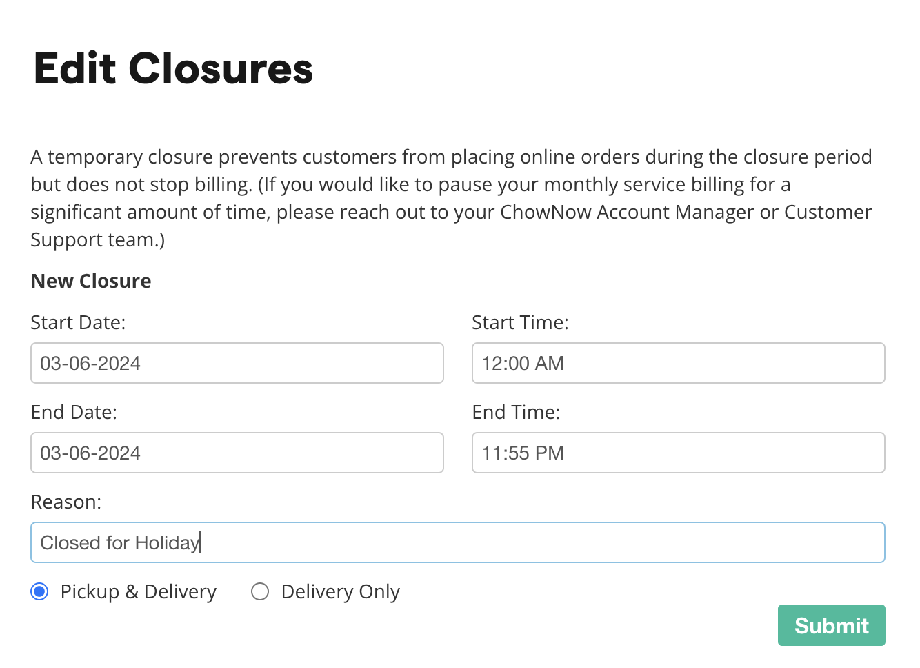The image size is (920, 668).
Task: Open the End Time field showing 11:55 PM
Action: tap(678, 453)
